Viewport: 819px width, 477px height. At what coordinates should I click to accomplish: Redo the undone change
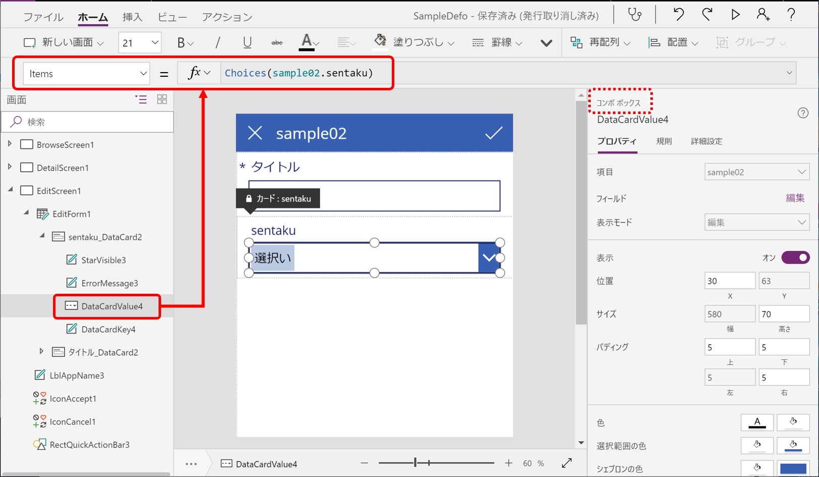(x=706, y=15)
